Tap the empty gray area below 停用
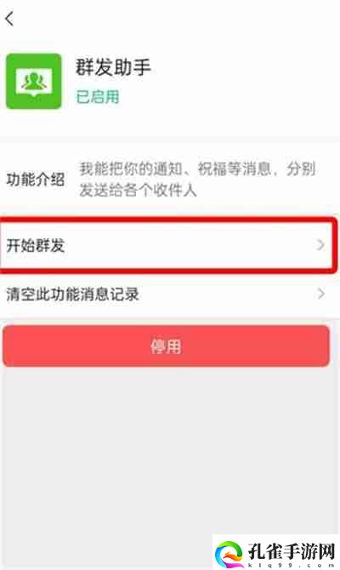Viewport: 340px width, 570px height. pyautogui.click(x=170, y=447)
